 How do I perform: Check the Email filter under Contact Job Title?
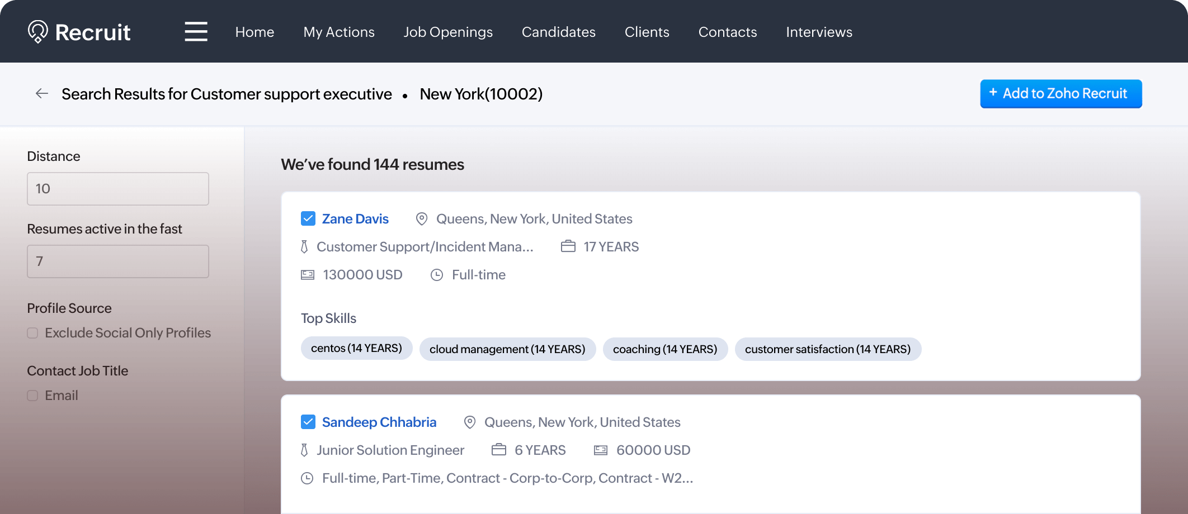(x=32, y=395)
